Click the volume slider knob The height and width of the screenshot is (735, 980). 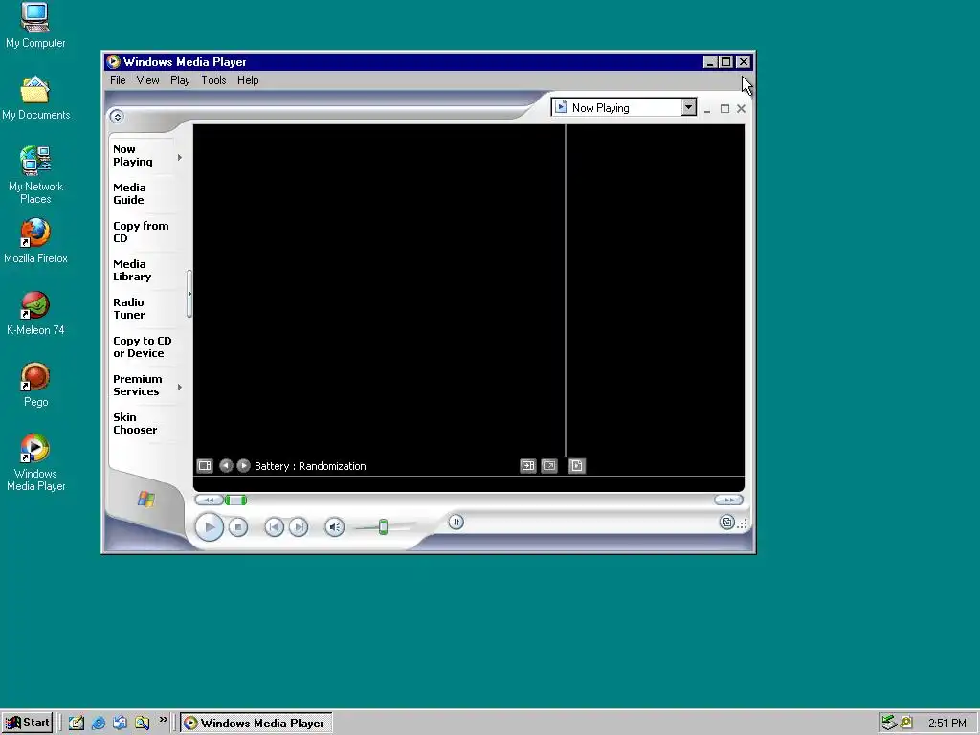[383, 527]
